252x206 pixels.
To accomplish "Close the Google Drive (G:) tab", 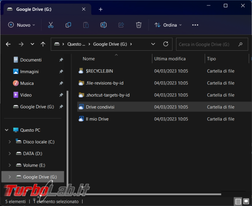I will [84, 9].
